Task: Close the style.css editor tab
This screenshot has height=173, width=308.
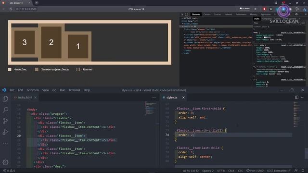Action: [183, 97]
